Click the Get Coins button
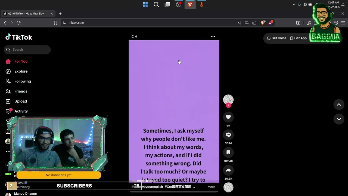The height and width of the screenshot is (196, 348). 276,38
